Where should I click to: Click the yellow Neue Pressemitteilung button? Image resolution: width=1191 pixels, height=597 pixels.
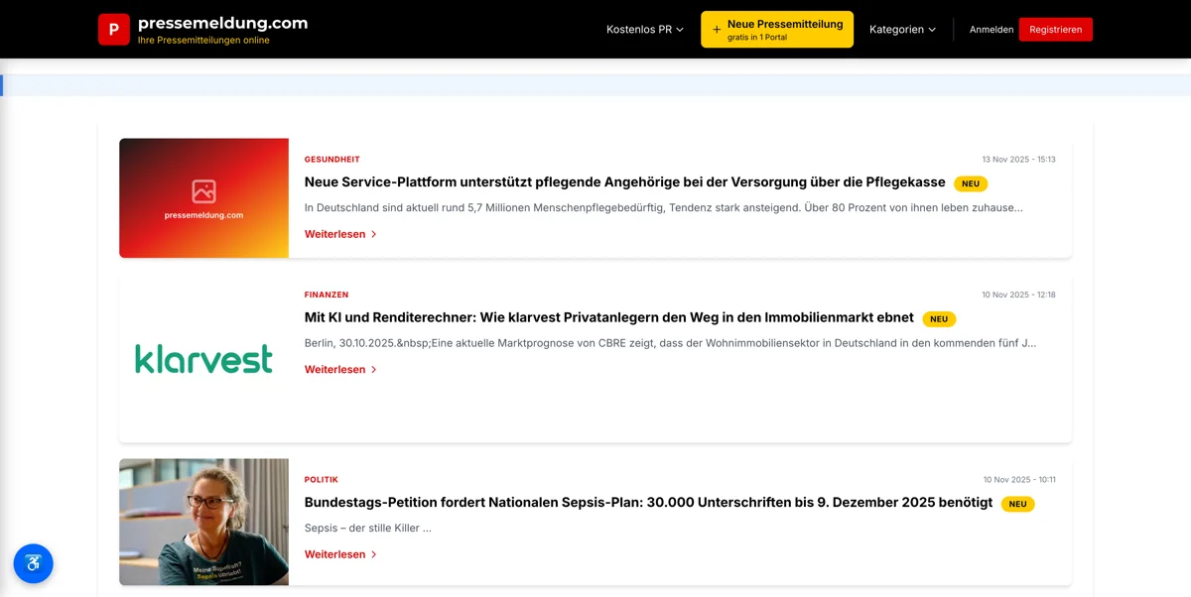pos(777,29)
